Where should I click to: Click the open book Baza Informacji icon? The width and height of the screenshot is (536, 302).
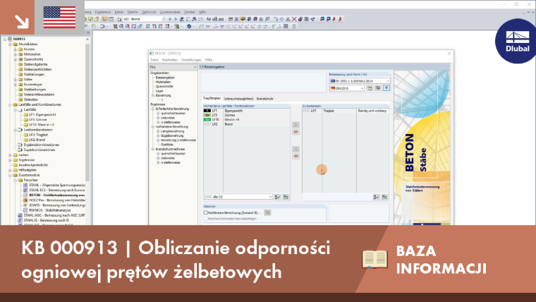[374, 259]
